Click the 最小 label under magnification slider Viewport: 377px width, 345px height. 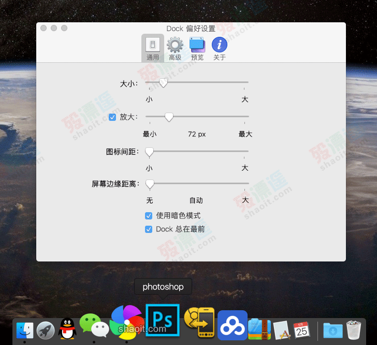click(150, 134)
